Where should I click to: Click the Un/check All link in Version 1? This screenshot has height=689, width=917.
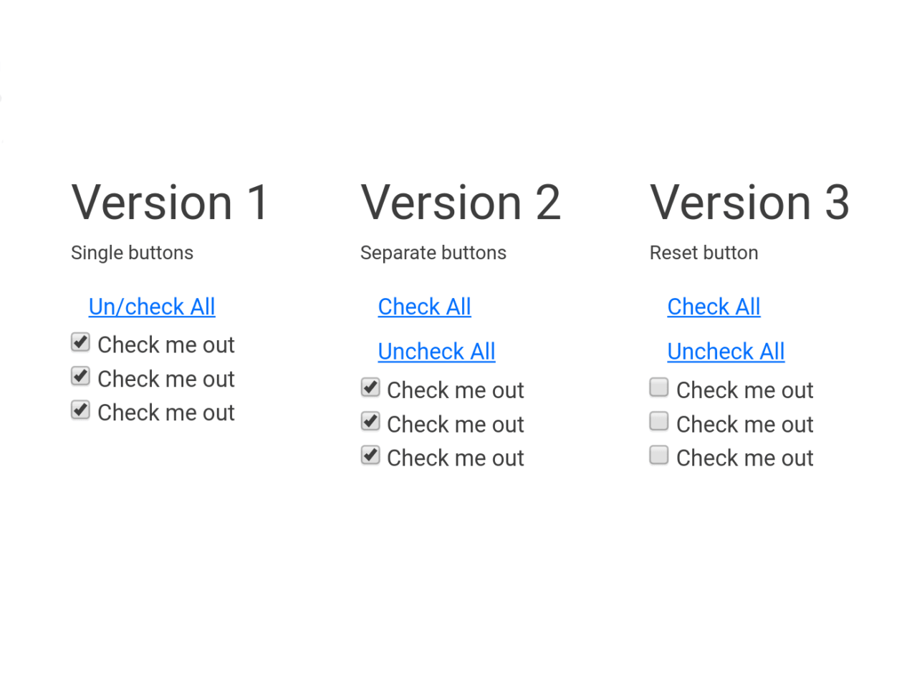click(151, 307)
